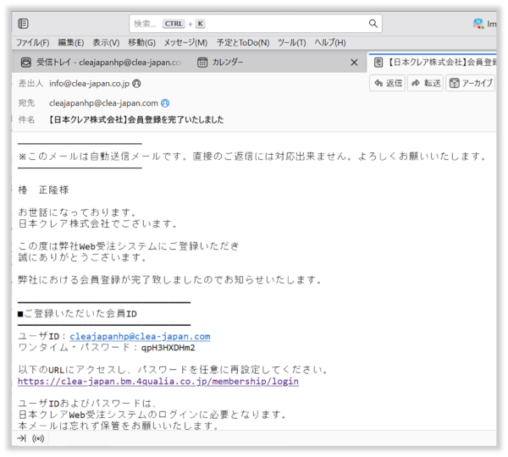Click the アーカイブ archive button
This screenshot has height=457, width=508.
point(471,83)
